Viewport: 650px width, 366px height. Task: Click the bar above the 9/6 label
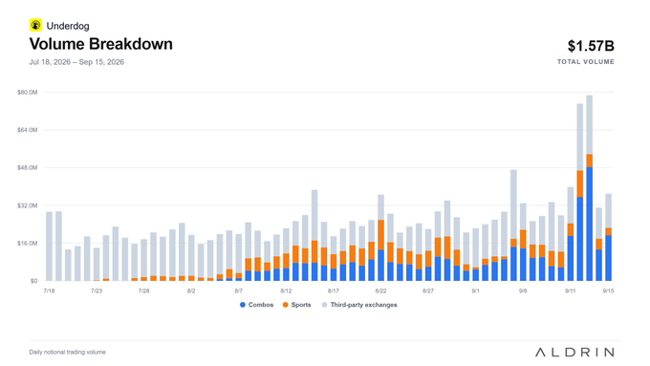[x=523, y=242]
